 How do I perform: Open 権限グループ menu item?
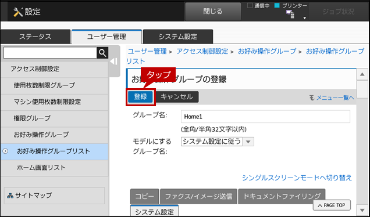[55, 118]
